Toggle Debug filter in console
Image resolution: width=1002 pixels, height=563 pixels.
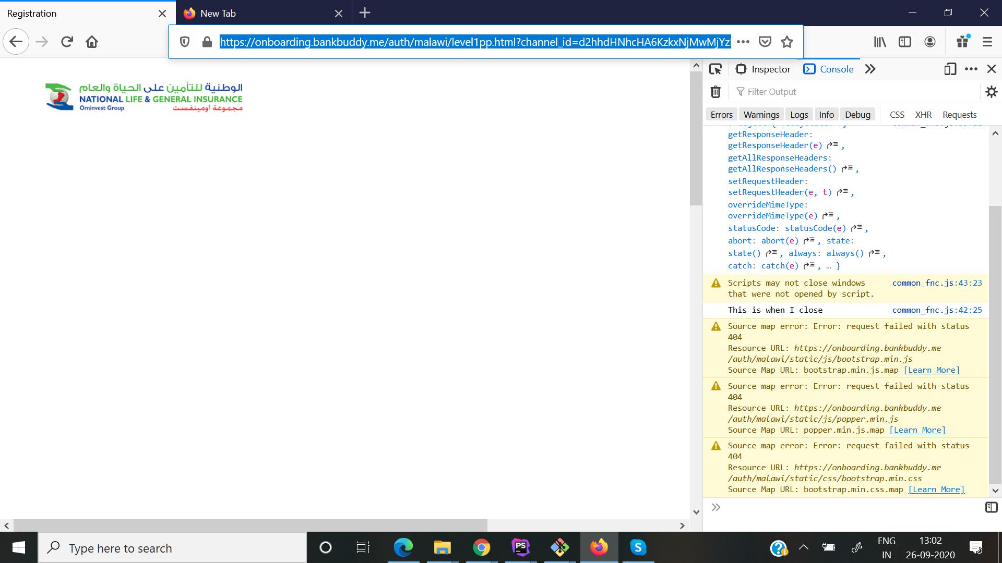[x=858, y=115]
